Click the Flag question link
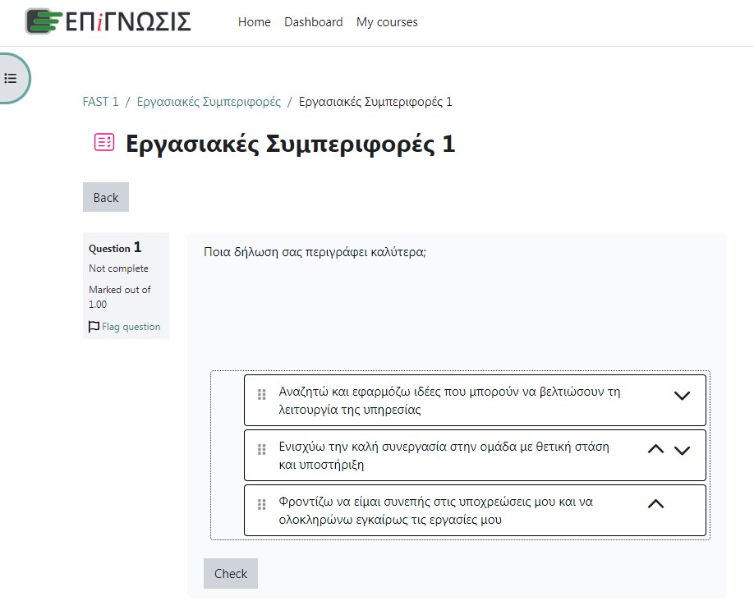The image size is (754, 601). [x=131, y=327]
